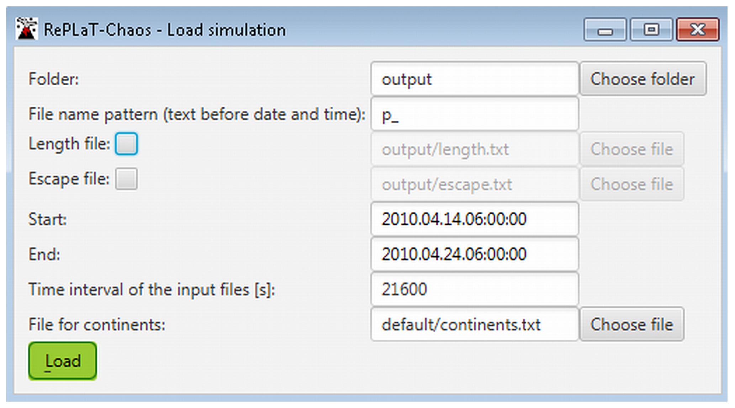
Task: Minimize the Load simulation window
Action: point(605,30)
